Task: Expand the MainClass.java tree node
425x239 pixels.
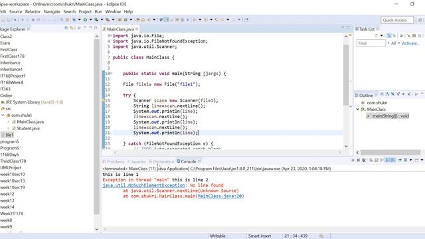Action: (8, 121)
